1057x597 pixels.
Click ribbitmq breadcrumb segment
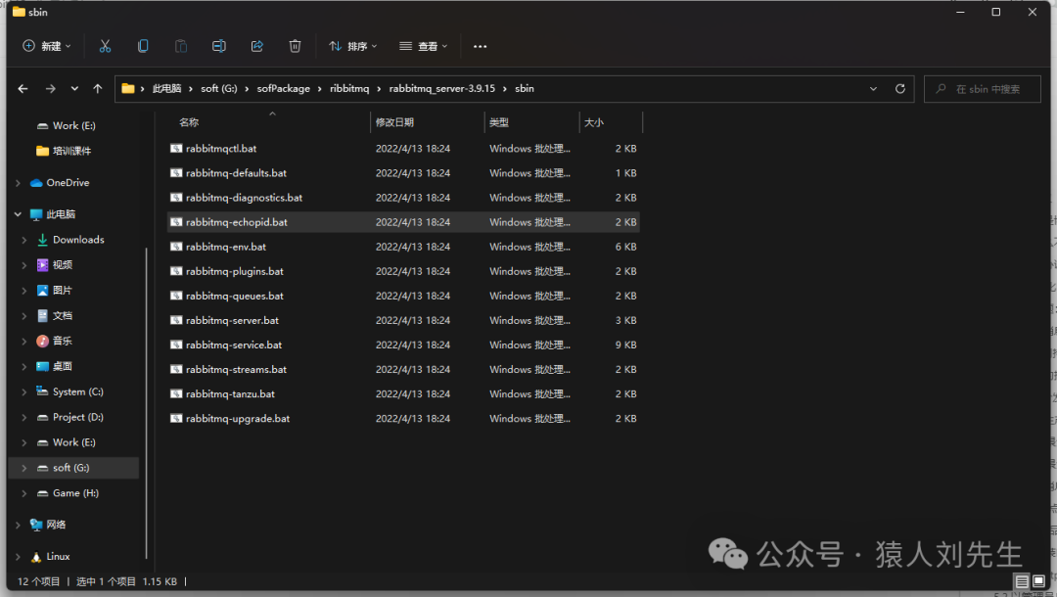(x=349, y=88)
